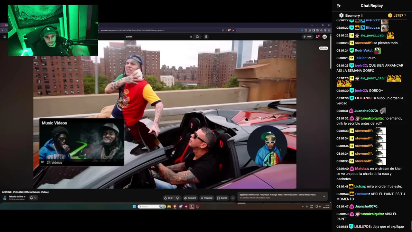The image size is (412, 232).
Task: Click the emote in Juancho0070's 05:01:31 message
Action: tap(383, 111)
